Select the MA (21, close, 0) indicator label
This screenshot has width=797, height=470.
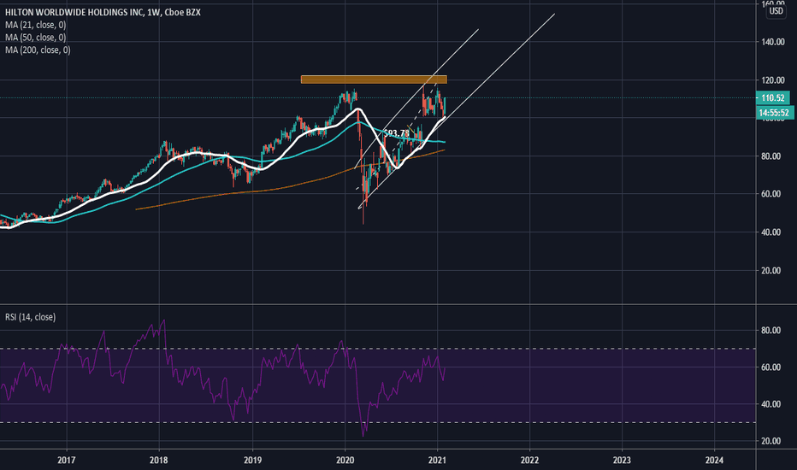click(x=36, y=25)
